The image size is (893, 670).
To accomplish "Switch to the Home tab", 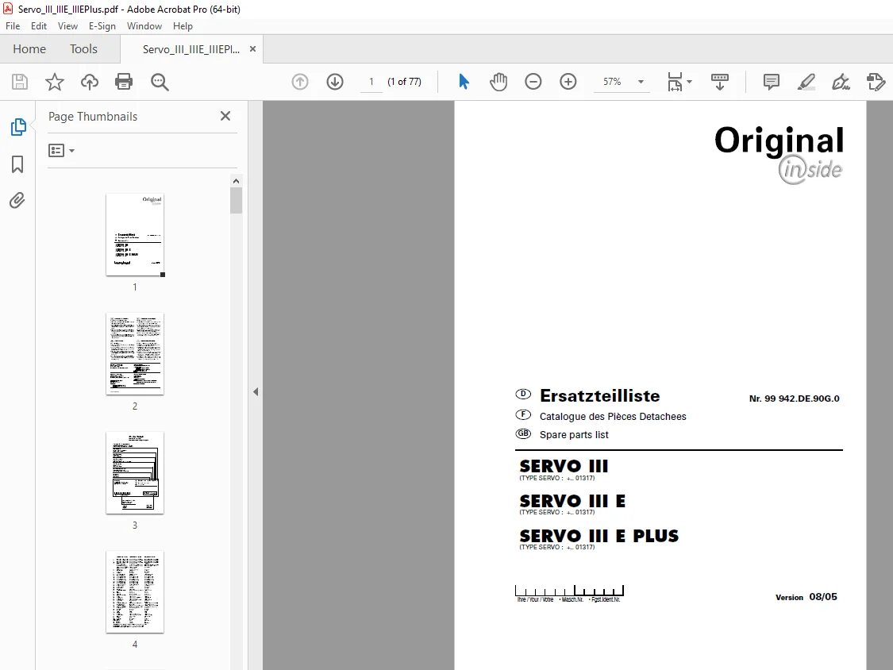I will pos(29,49).
